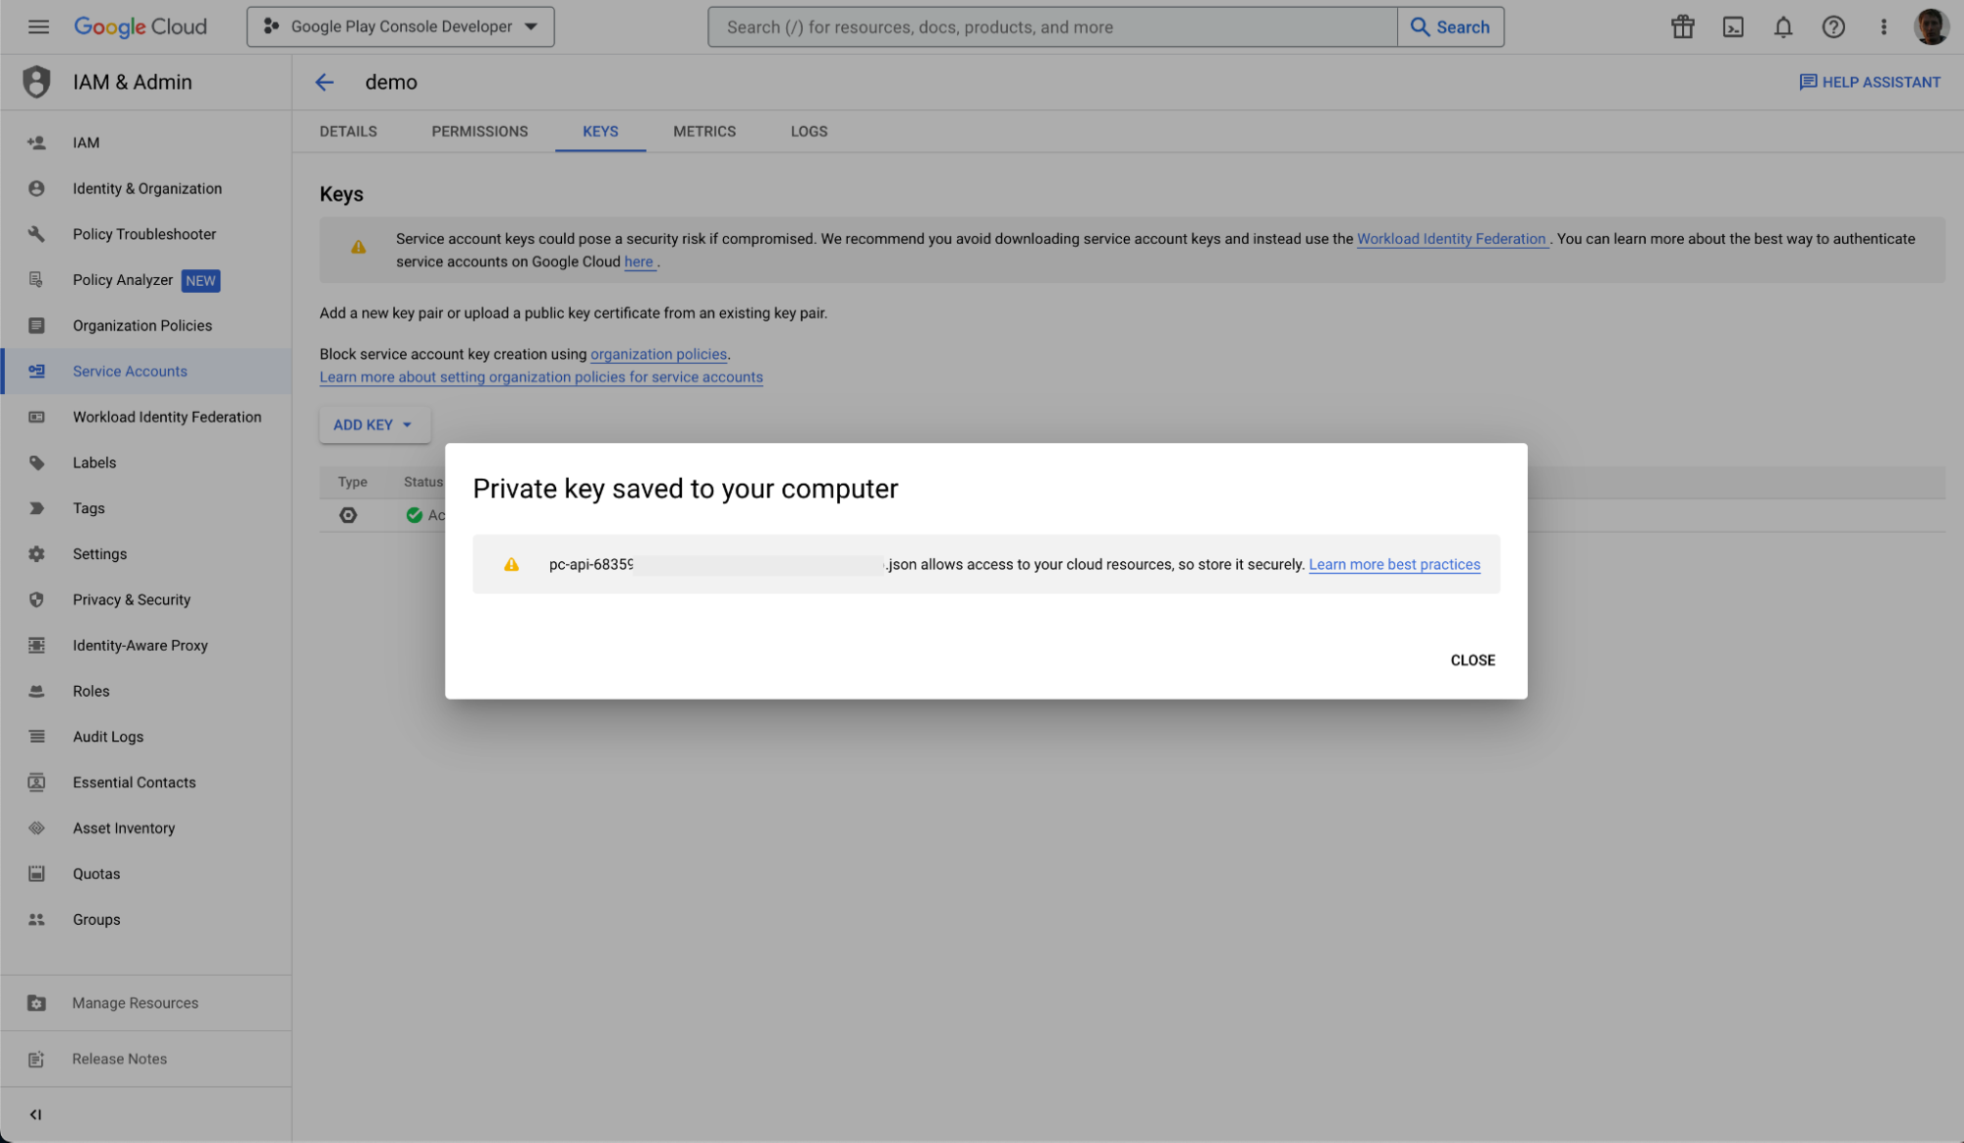Click the Roles hat icon in the sidebar
This screenshot has width=1964, height=1143.
coord(36,691)
